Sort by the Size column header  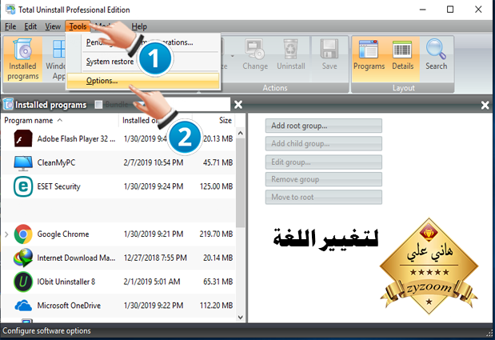coord(226,120)
